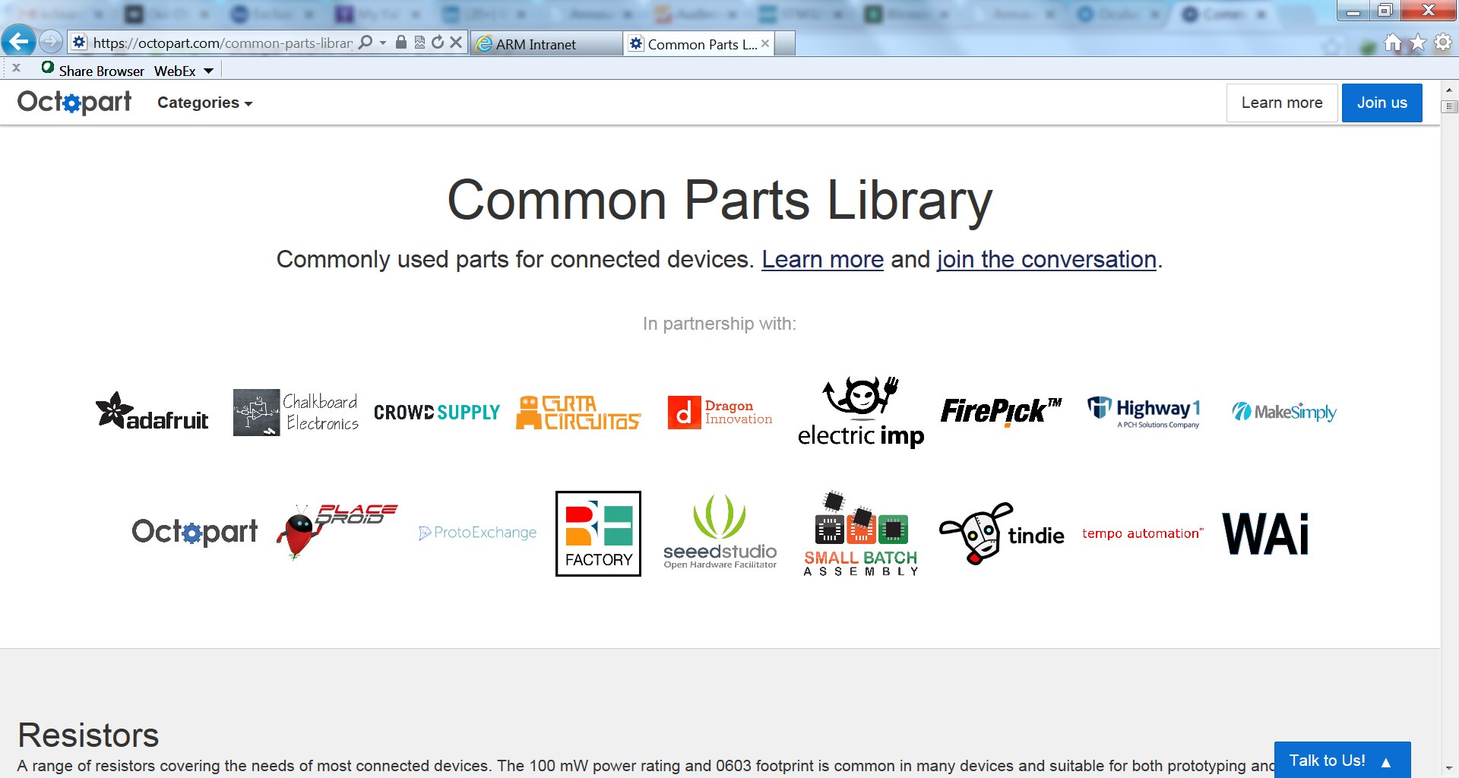Follow the join the conversation link
The height and width of the screenshot is (778, 1459).
1046,259
